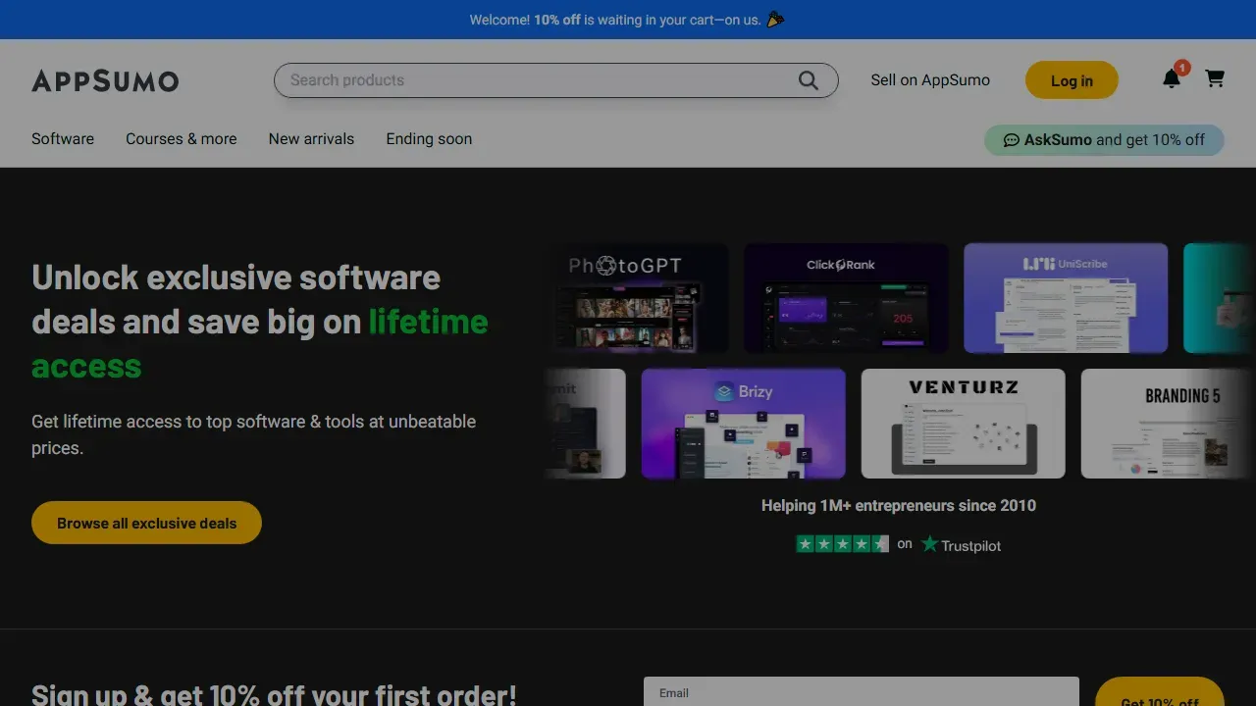The image size is (1256, 706).
Task: Click the search magnifier icon
Action: click(x=808, y=80)
